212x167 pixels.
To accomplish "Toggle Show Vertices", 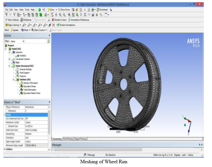I will pos(12,20).
